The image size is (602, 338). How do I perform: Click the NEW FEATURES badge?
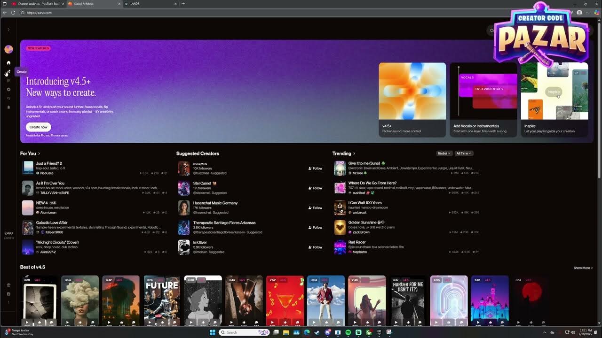(38, 48)
